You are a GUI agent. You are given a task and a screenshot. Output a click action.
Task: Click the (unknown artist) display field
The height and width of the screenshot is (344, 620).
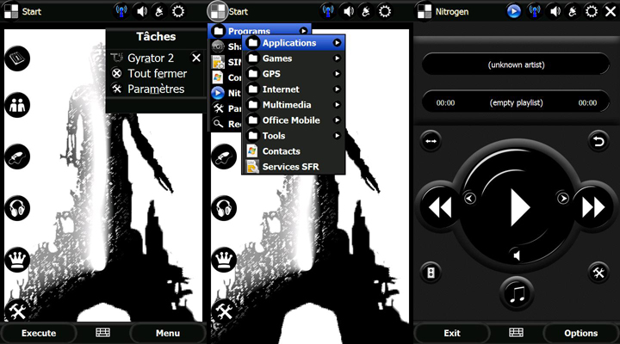coord(516,64)
